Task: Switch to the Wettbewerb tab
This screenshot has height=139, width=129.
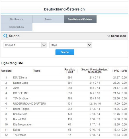Action: tap(17, 19)
